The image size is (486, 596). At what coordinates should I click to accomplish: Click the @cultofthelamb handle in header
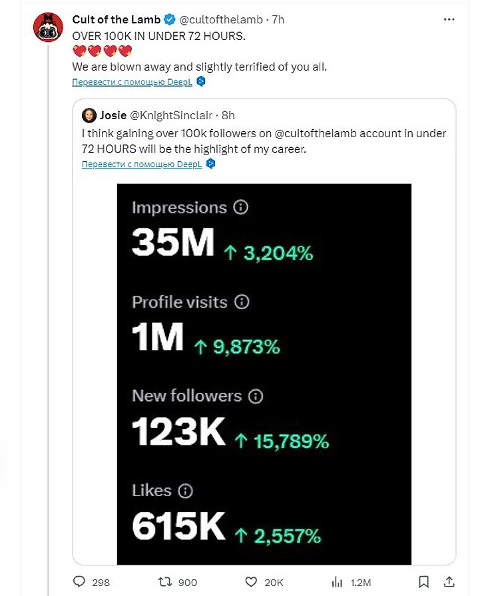click(x=221, y=20)
